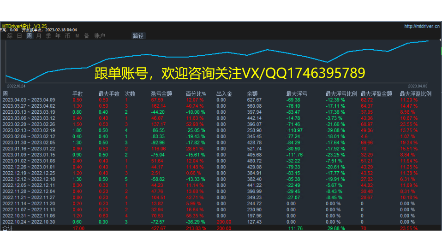
Task: Open the 币 currency tab
Action: click(67, 36)
